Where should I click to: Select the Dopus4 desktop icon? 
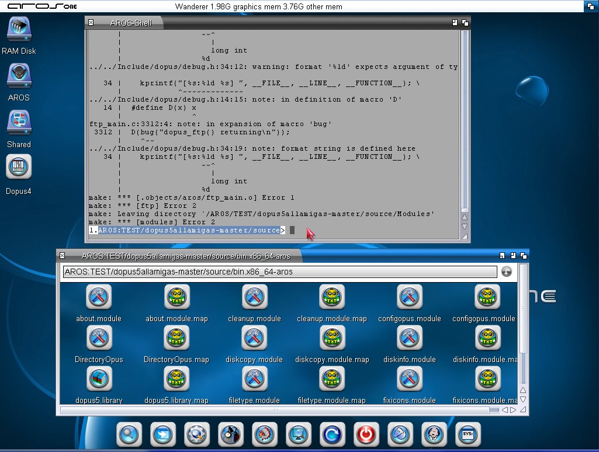[x=19, y=167]
